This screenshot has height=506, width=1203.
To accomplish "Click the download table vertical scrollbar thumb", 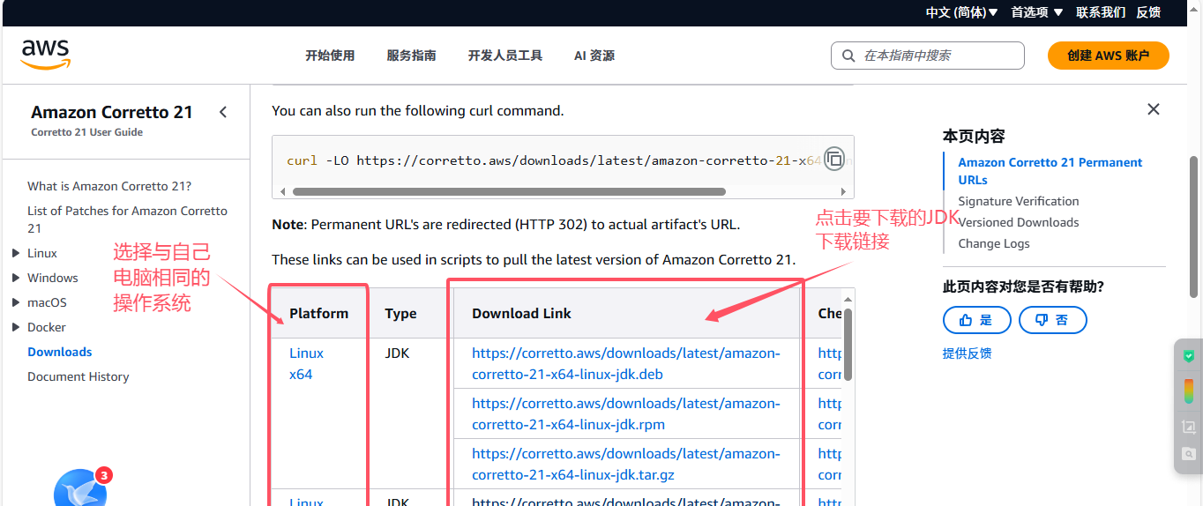I will (848, 344).
